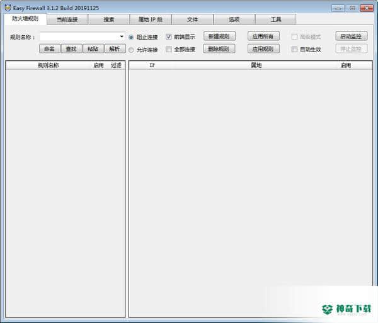
Task: Click the 启用 header in IP list
Action: tap(346, 65)
